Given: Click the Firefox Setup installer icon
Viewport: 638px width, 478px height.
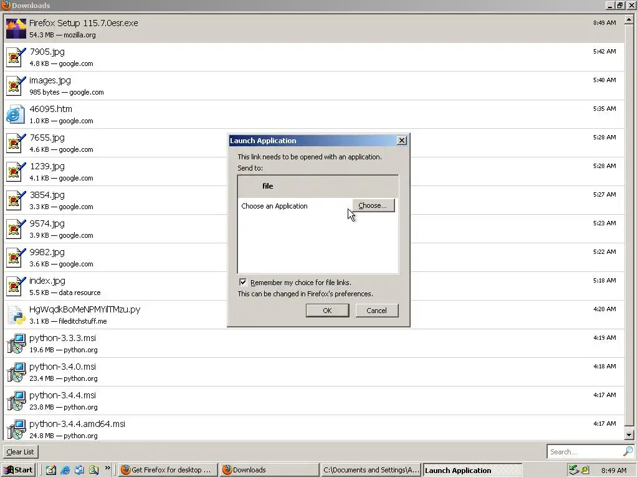Looking at the screenshot, I should coord(16,29).
